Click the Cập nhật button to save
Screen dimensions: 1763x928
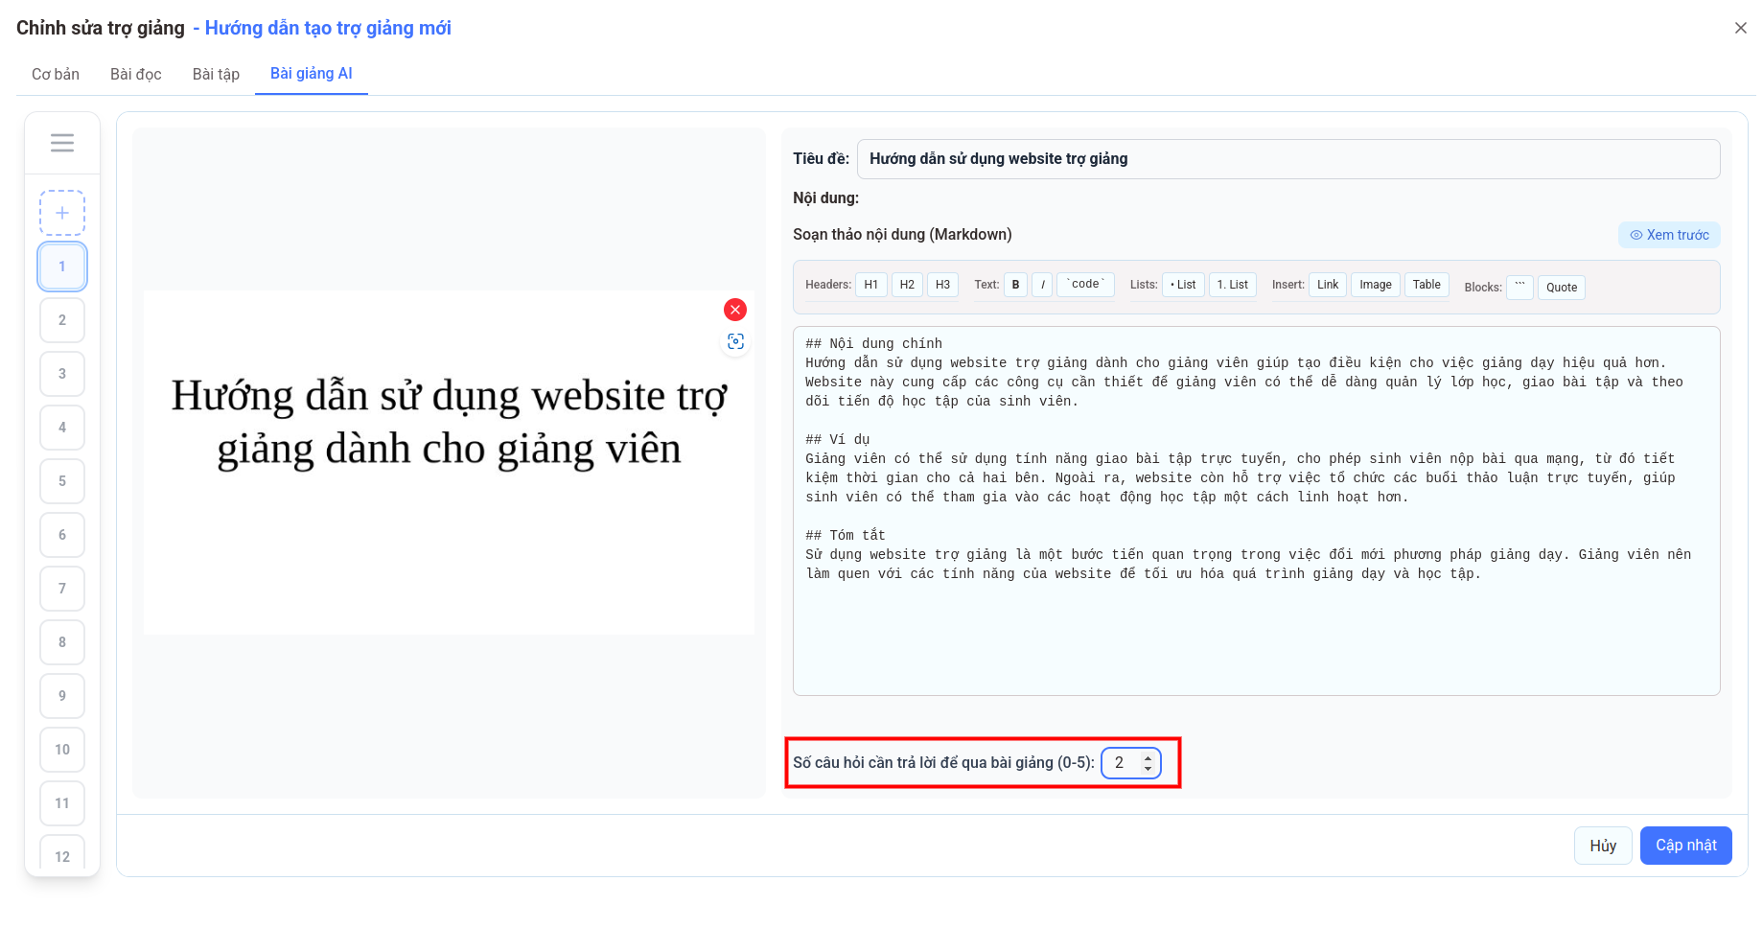pos(1685,845)
